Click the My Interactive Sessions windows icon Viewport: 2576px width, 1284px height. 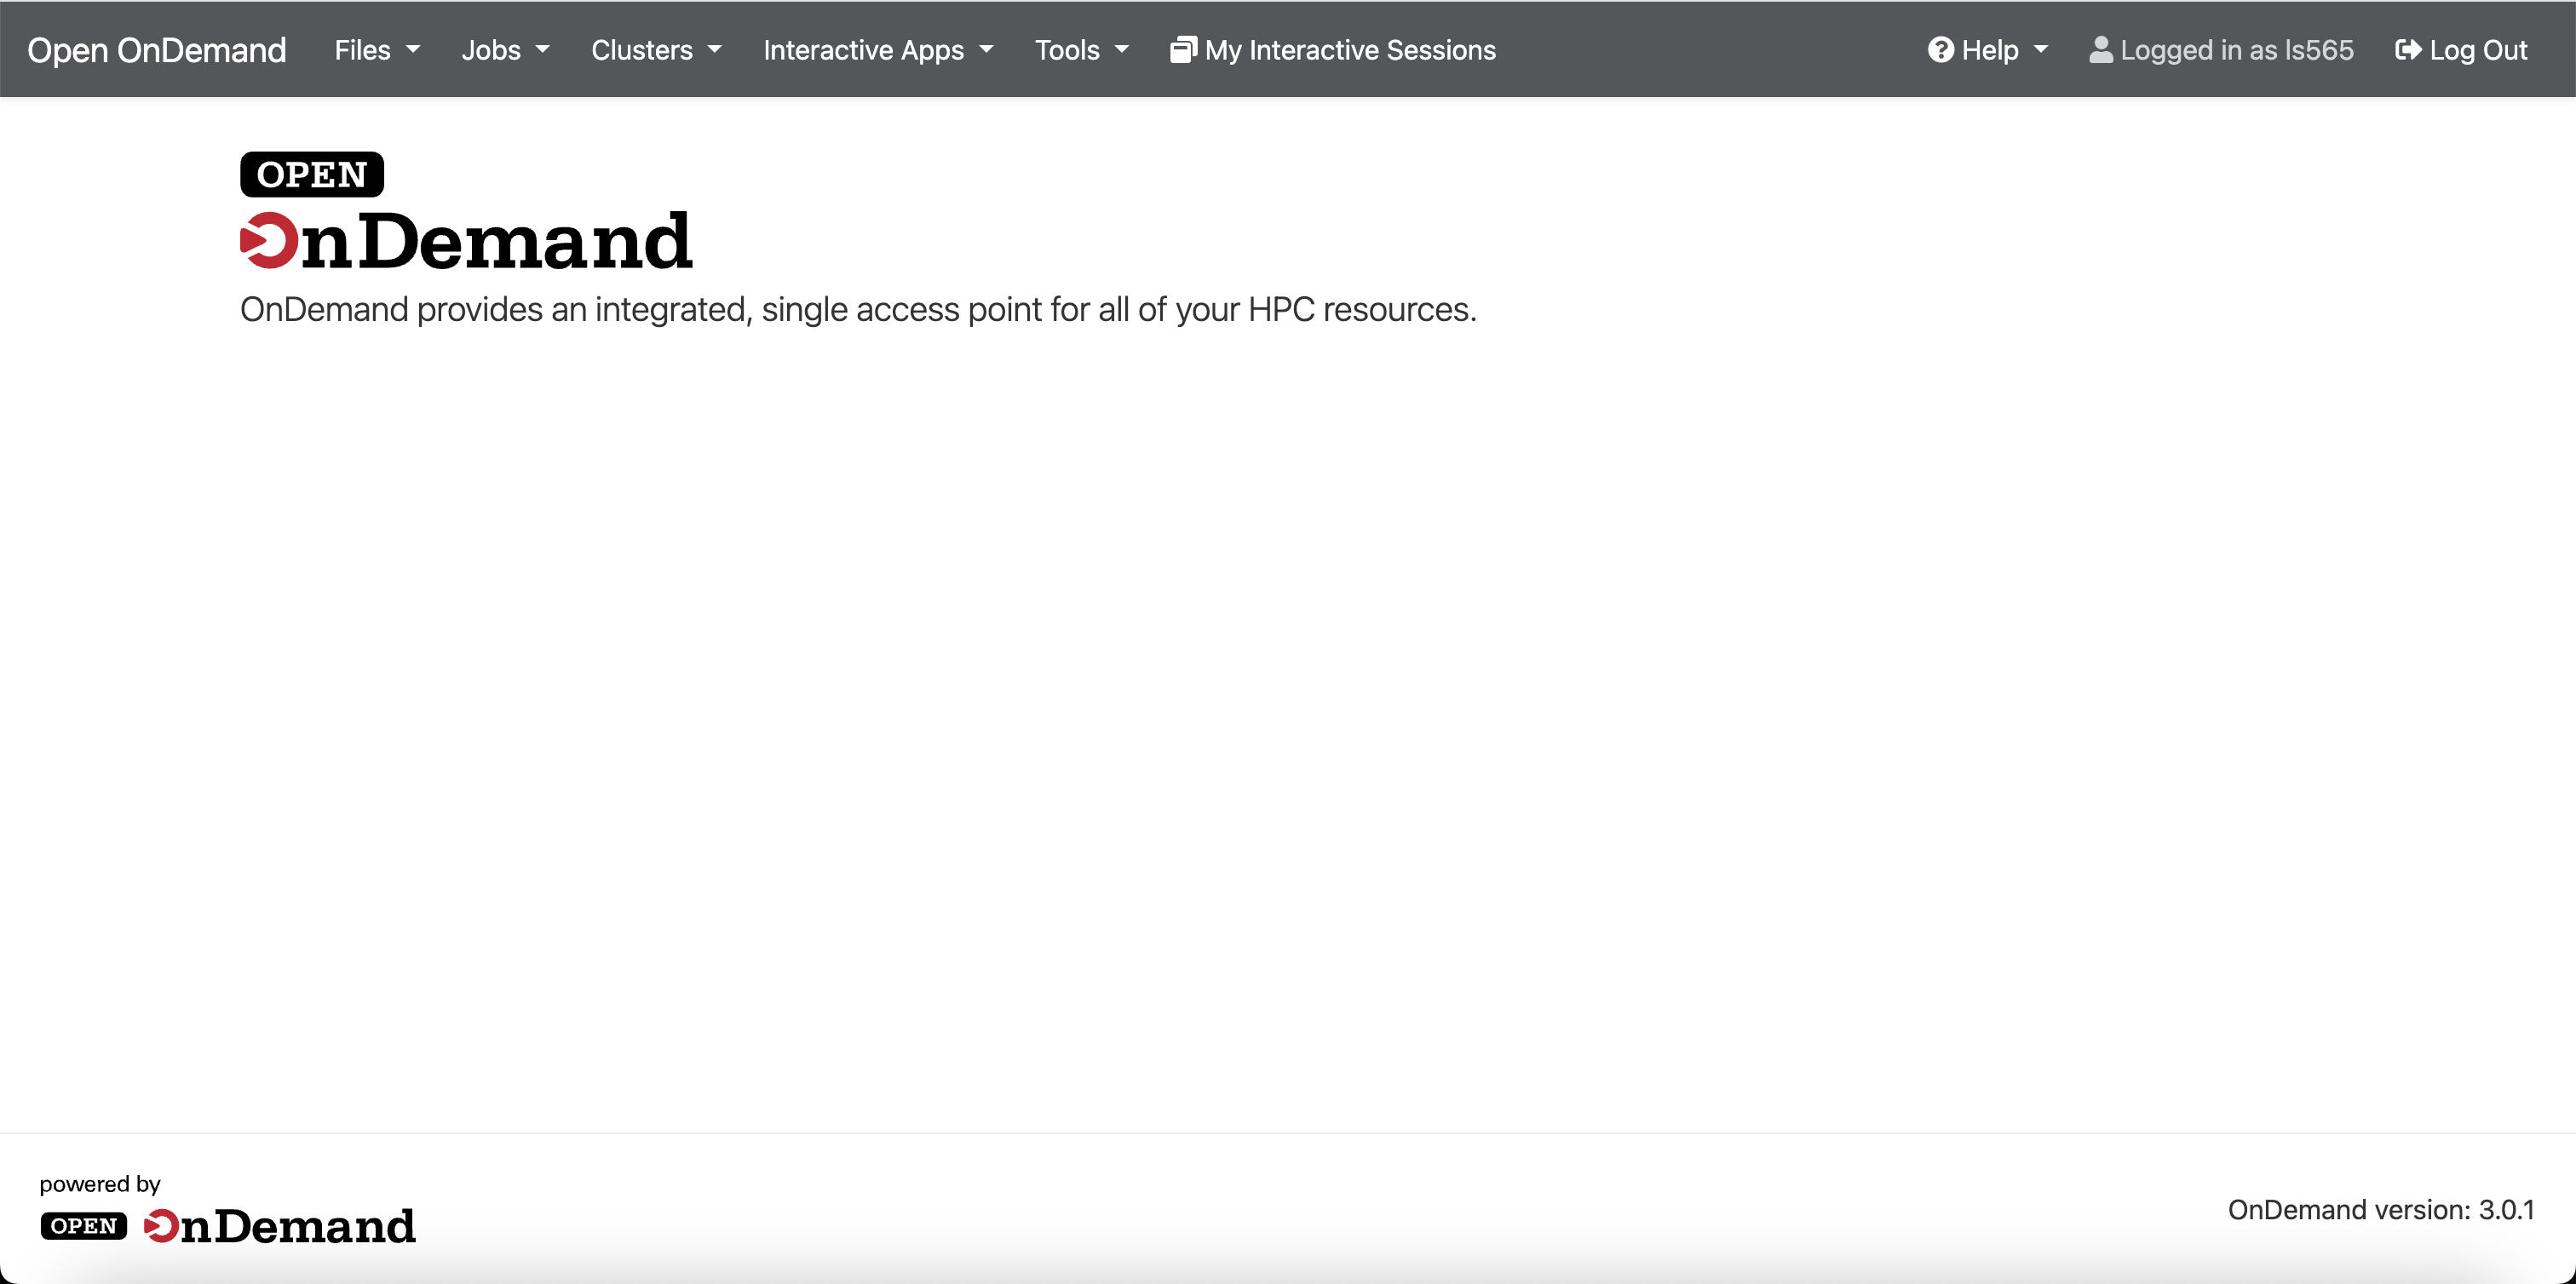pos(1183,50)
